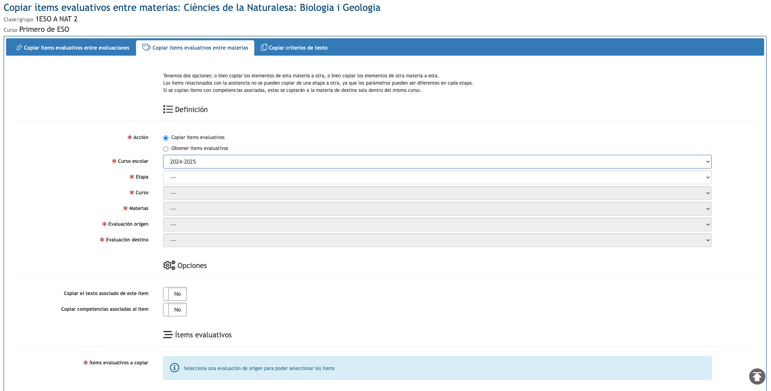
Task: Click the Ítems evaluativos a copiar label
Action: click(x=119, y=363)
